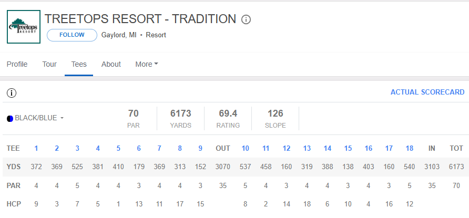Image resolution: width=469 pixels, height=218 pixels.
Task: Click the black/blue tee color circle
Action: click(10, 119)
